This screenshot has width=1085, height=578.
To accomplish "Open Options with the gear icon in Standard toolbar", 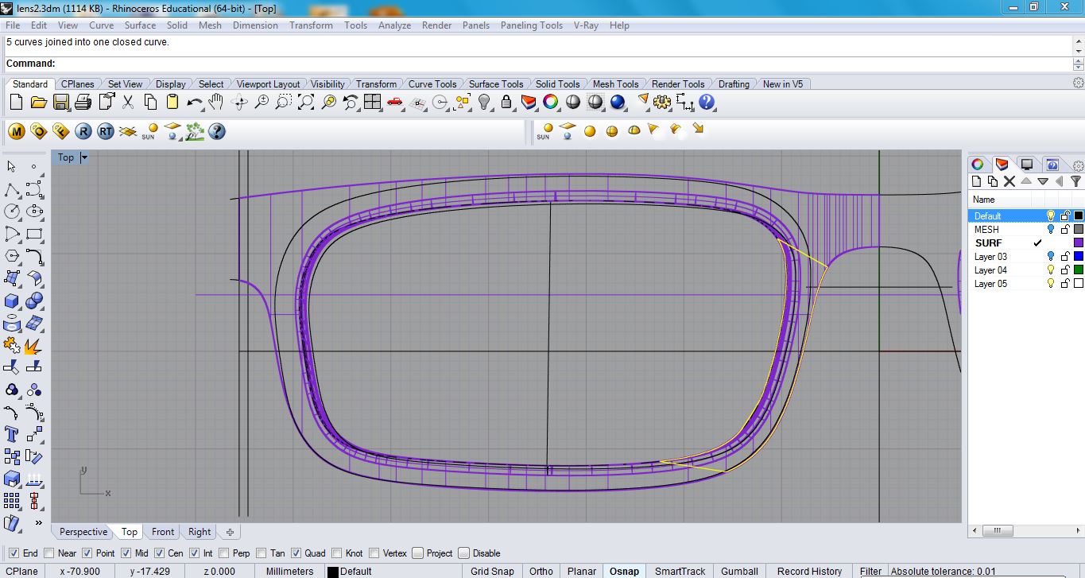I will (x=662, y=102).
